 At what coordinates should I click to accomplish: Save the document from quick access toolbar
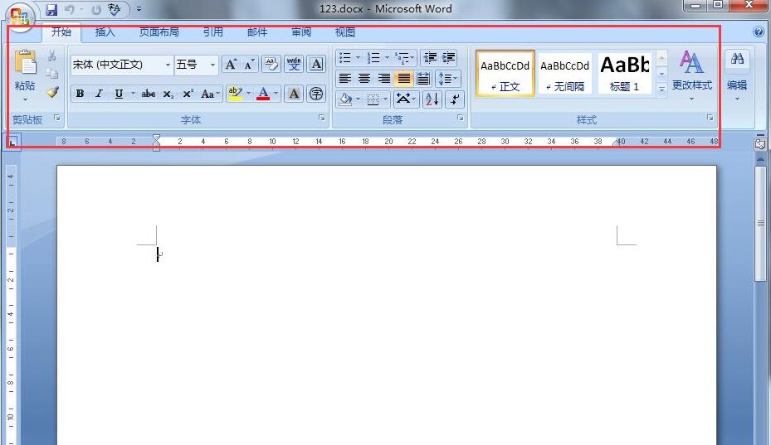tap(51, 9)
